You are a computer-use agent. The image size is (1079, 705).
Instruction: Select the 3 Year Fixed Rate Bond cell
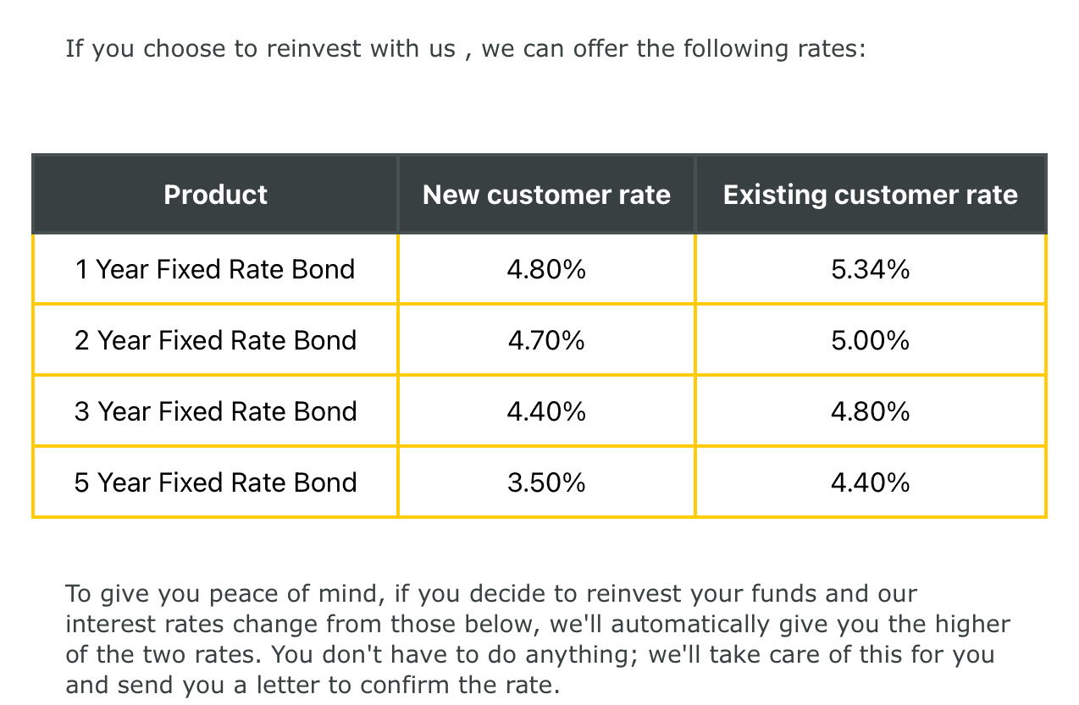click(x=215, y=411)
